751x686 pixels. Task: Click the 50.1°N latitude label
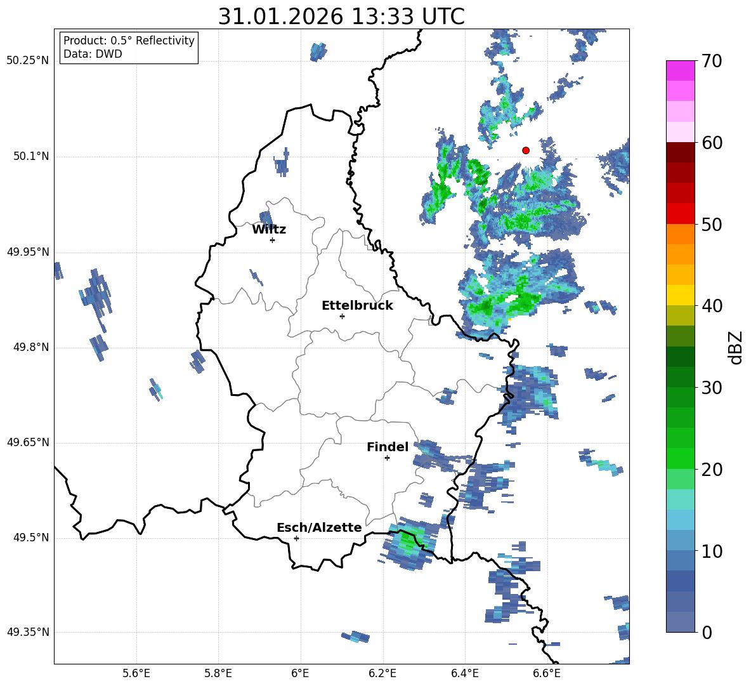click(x=31, y=157)
